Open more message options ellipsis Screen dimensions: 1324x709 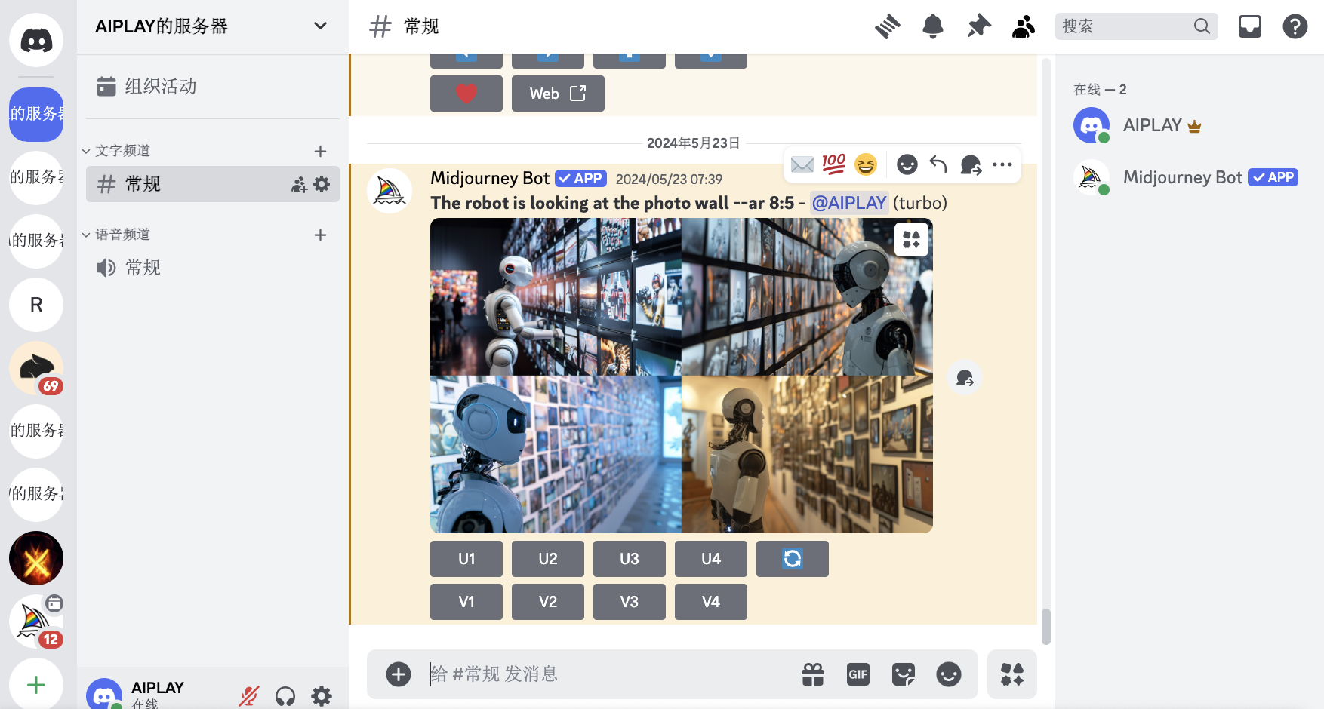[x=1002, y=164]
